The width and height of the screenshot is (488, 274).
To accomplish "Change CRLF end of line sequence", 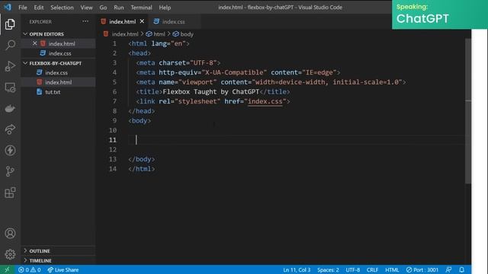I will click(372, 269).
